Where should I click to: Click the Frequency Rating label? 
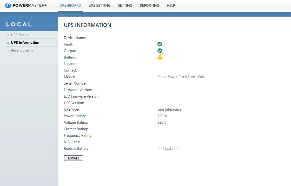click(78, 136)
